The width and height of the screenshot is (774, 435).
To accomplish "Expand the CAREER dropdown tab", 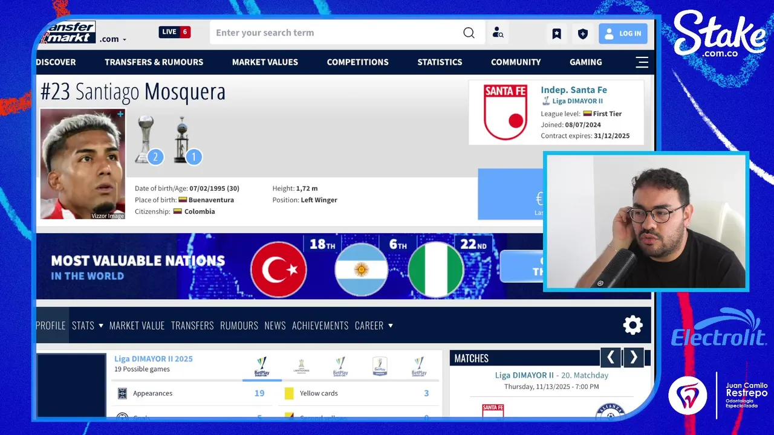I will click(374, 325).
